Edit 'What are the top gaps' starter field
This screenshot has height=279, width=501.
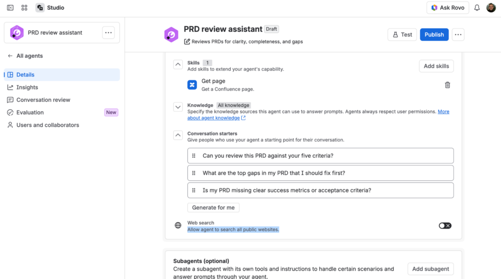tap(320, 173)
